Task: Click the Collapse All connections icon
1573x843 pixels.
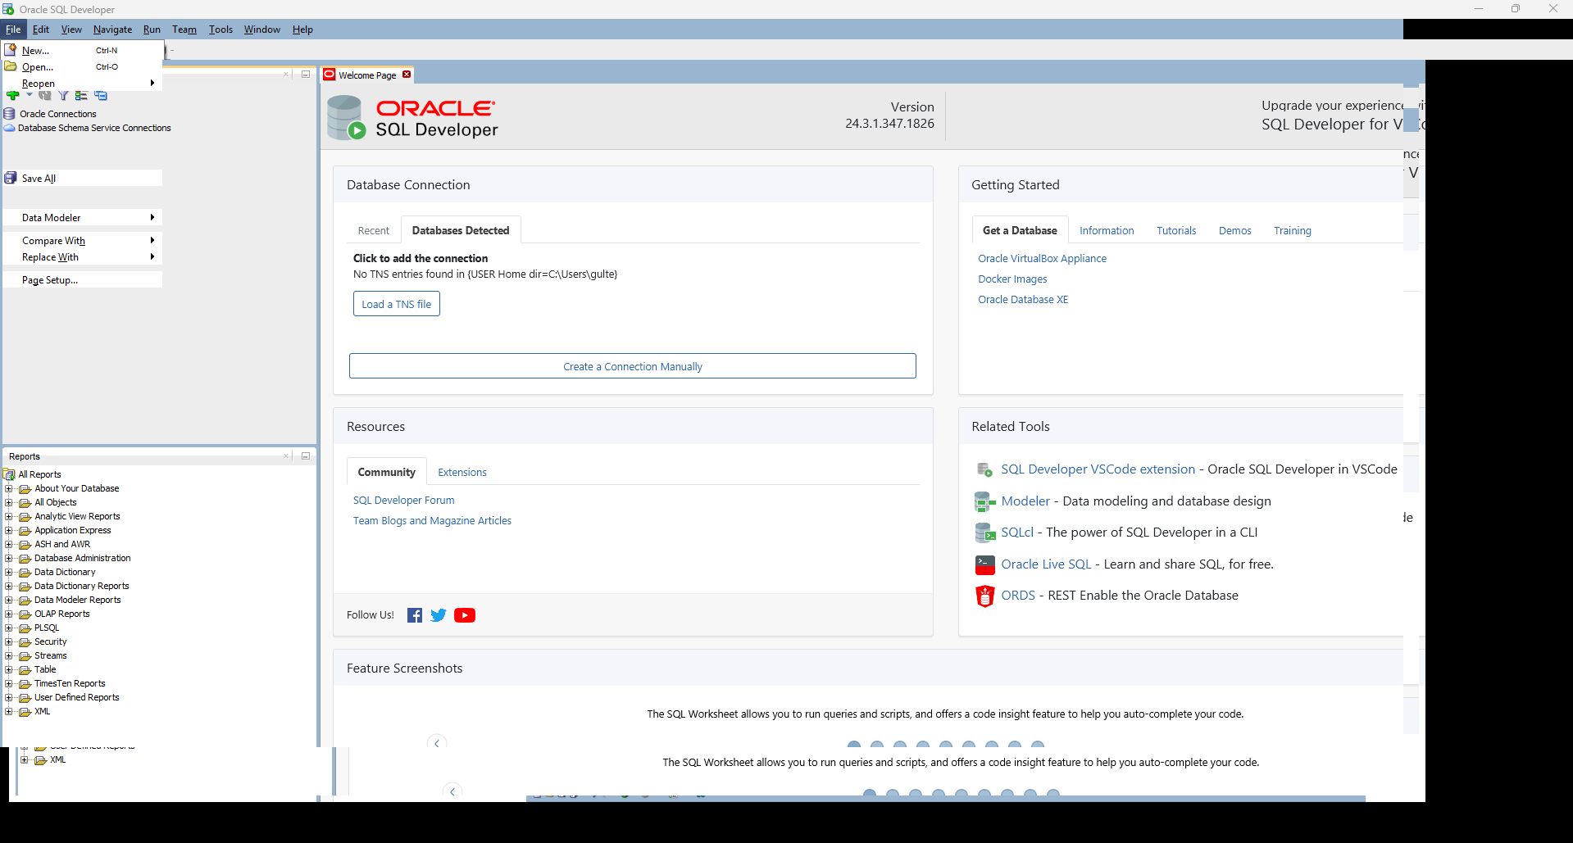Action: pos(101,96)
